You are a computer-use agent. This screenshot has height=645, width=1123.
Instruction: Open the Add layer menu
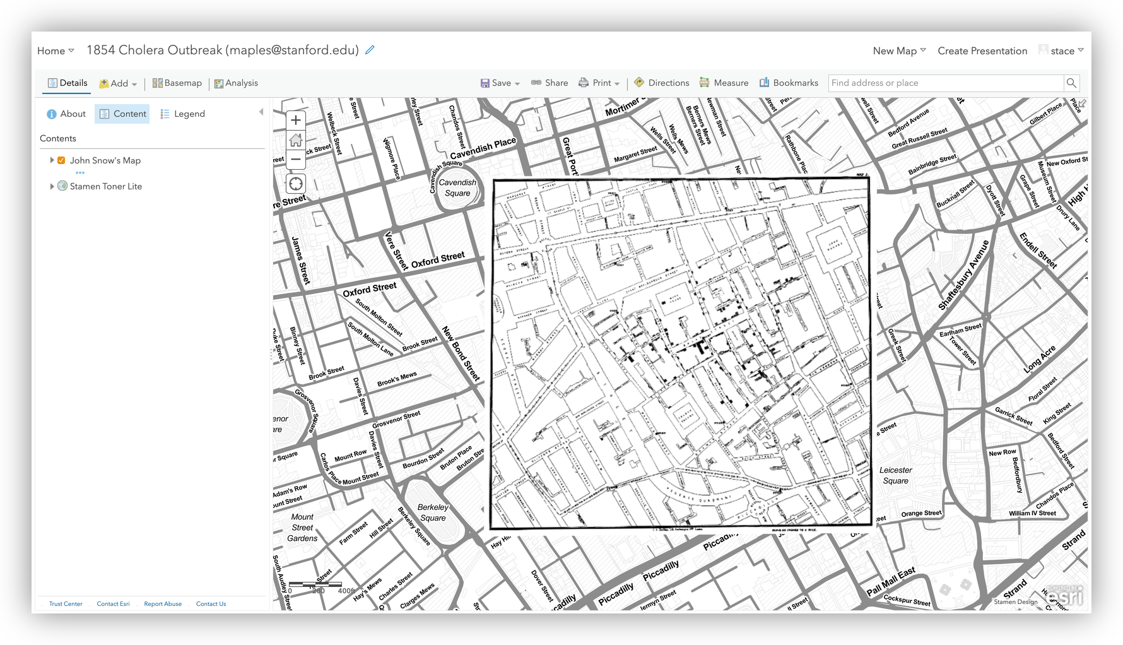pos(118,83)
